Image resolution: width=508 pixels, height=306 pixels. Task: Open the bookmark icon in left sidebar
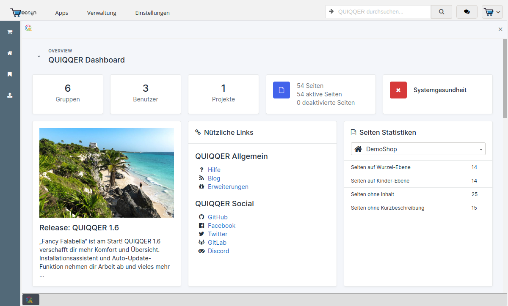(10, 74)
